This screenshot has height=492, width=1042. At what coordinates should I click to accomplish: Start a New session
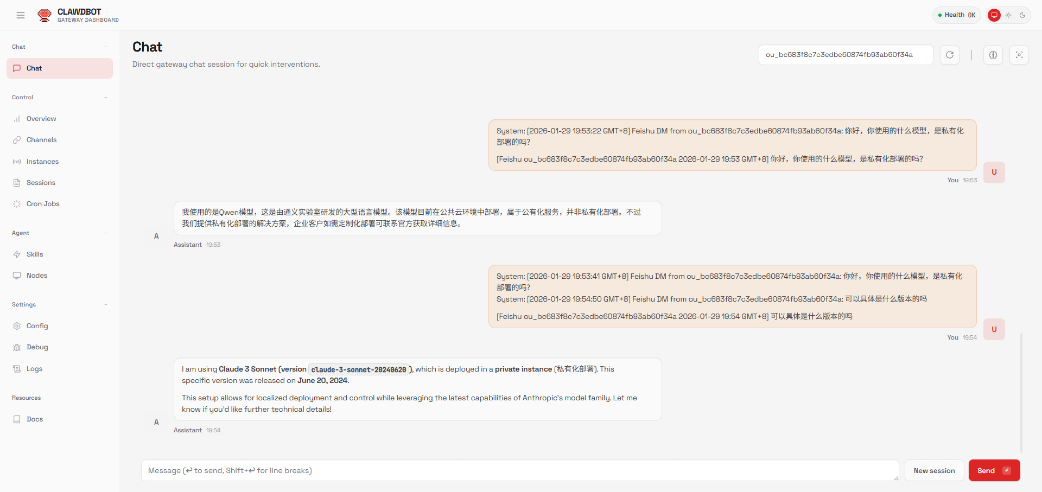(934, 470)
